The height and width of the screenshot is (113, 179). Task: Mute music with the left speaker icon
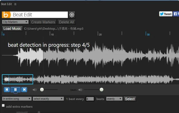point(34,90)
